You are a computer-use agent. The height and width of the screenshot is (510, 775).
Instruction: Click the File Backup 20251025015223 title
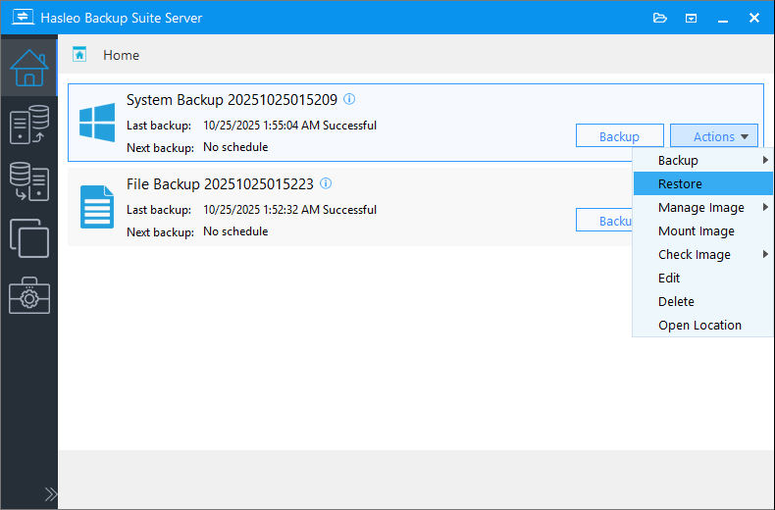click(x=220, y=184)
